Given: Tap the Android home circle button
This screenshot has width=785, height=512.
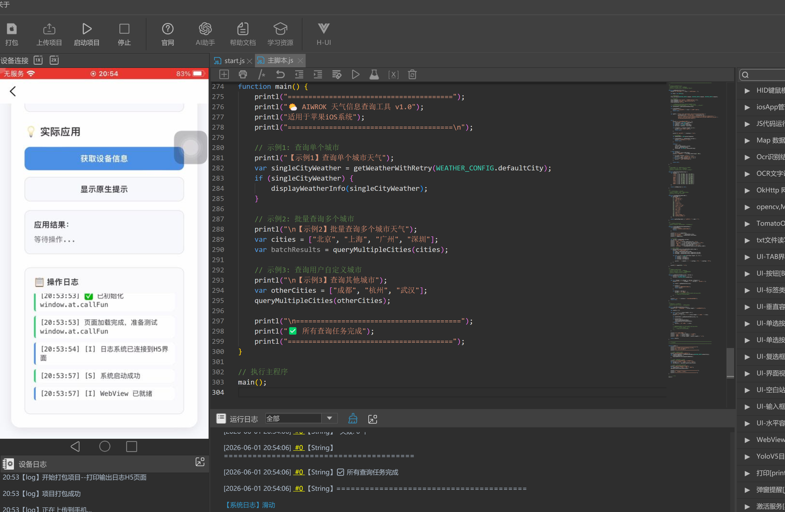Looking at the screenshot, I should (105, 446).
